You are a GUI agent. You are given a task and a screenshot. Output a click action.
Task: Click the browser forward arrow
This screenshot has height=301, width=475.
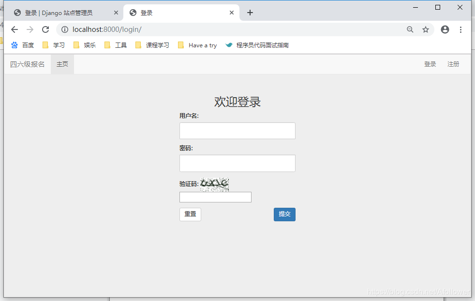click(x=30, y=29)
